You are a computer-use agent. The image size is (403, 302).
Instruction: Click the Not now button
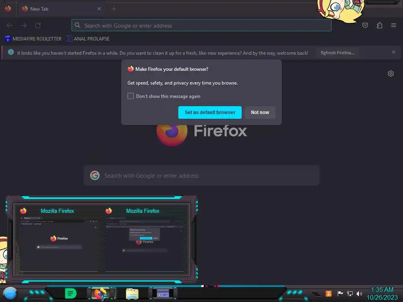[260, 112]
